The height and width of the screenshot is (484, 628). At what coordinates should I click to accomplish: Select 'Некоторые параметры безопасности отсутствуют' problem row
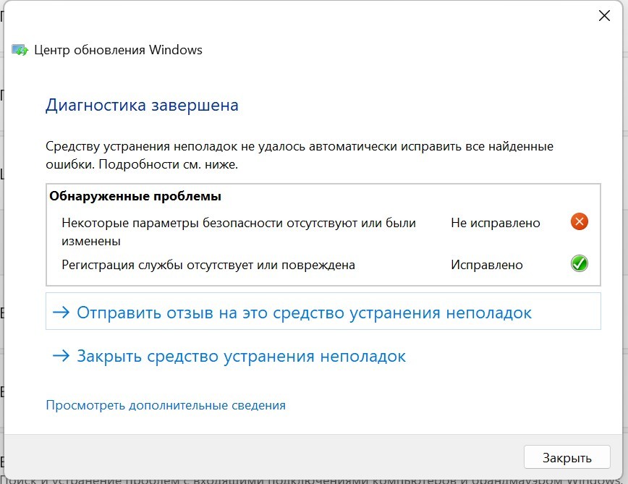tap(323, 232)
